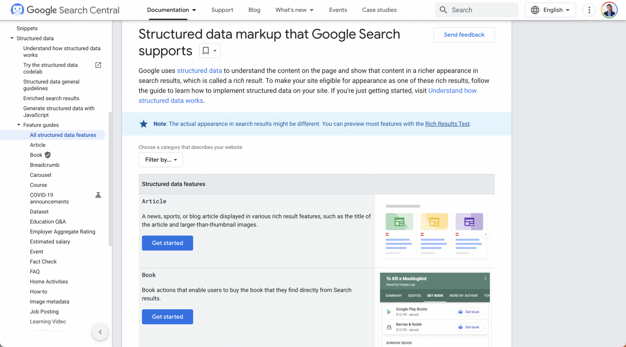Click the Google Search Central robot logo
The image size is (626, 347).
coord(17,10)
